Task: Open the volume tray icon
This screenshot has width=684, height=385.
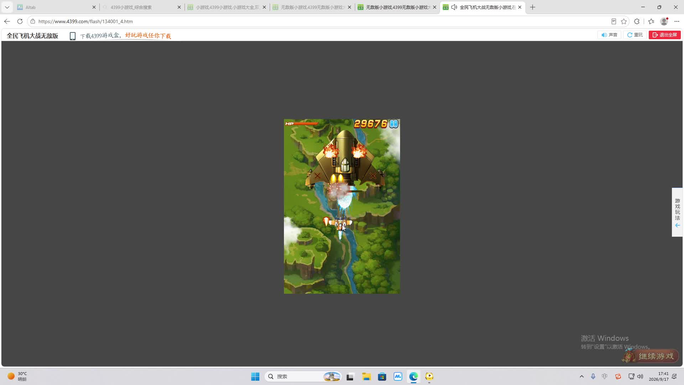Action: click(640, 376)
